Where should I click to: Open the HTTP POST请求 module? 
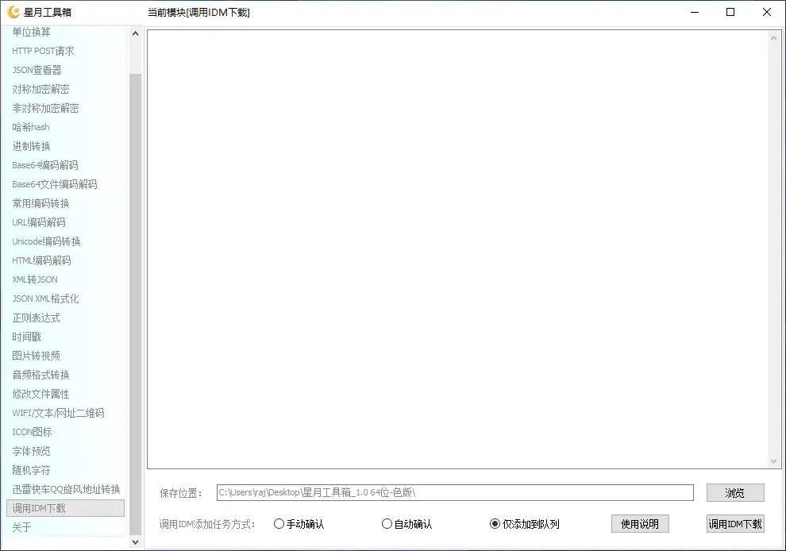tap(43, 51)
